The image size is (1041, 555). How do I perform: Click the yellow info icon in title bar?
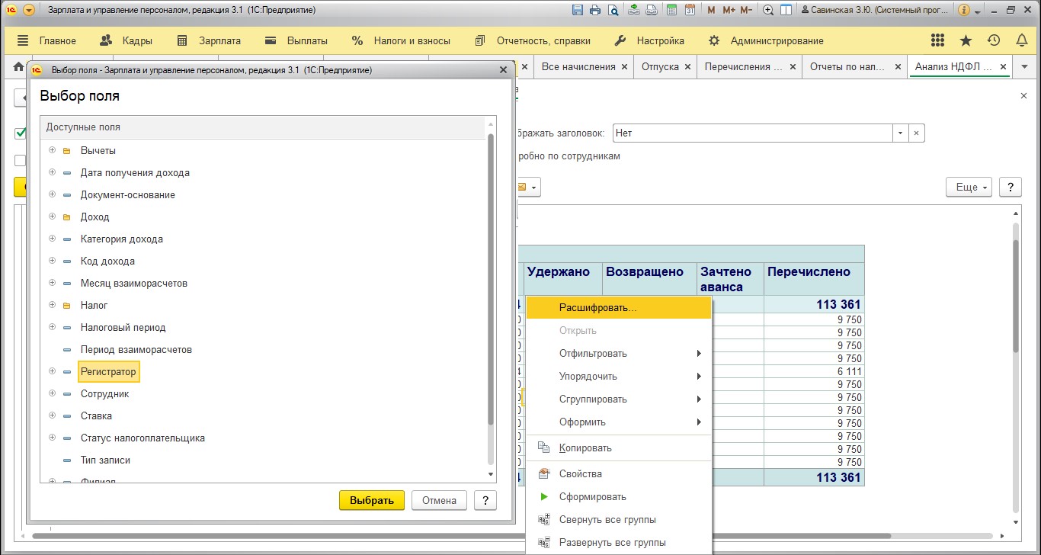[964, 10]
